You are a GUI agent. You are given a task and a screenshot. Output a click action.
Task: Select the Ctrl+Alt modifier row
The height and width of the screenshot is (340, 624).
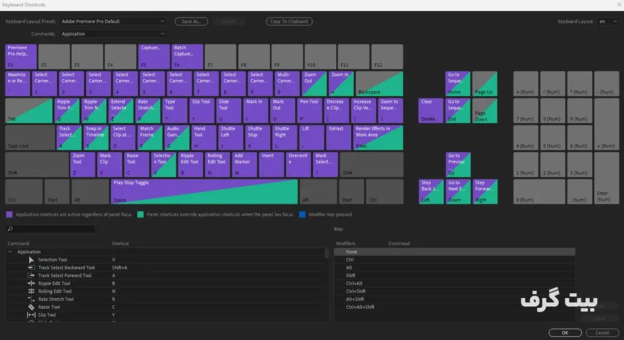pos(454,283)
